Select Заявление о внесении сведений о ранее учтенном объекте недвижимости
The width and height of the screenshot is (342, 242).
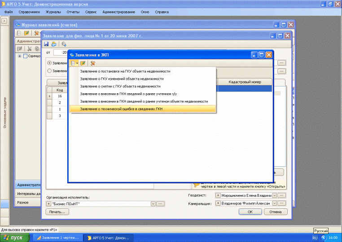(143, 101)
